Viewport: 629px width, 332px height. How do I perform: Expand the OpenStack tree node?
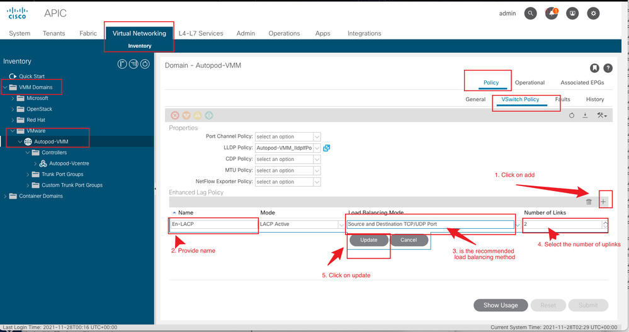(13, 109)
